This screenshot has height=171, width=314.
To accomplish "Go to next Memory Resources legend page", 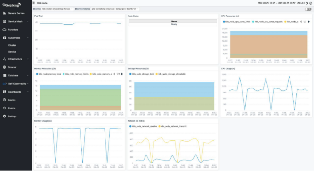I will pyautogui.click(x=122, y=74).
